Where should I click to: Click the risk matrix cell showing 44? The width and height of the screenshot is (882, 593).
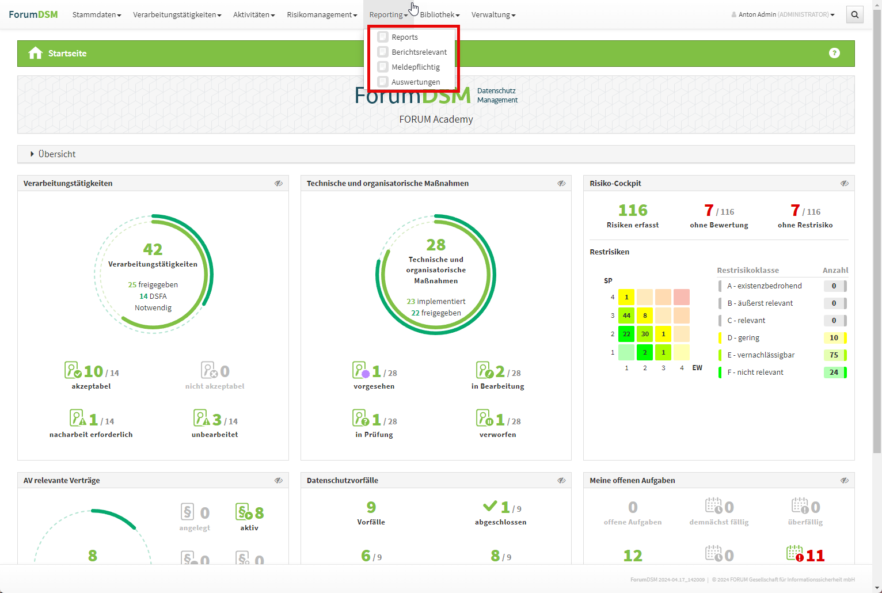point(626,315)
